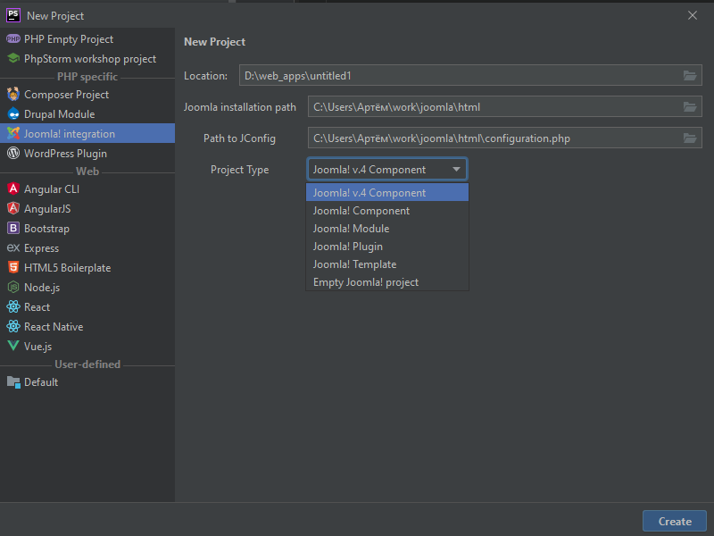Viewport: 714px width, 536px height.
Task: Select the Bootstrap project icon
Action: 13,229
